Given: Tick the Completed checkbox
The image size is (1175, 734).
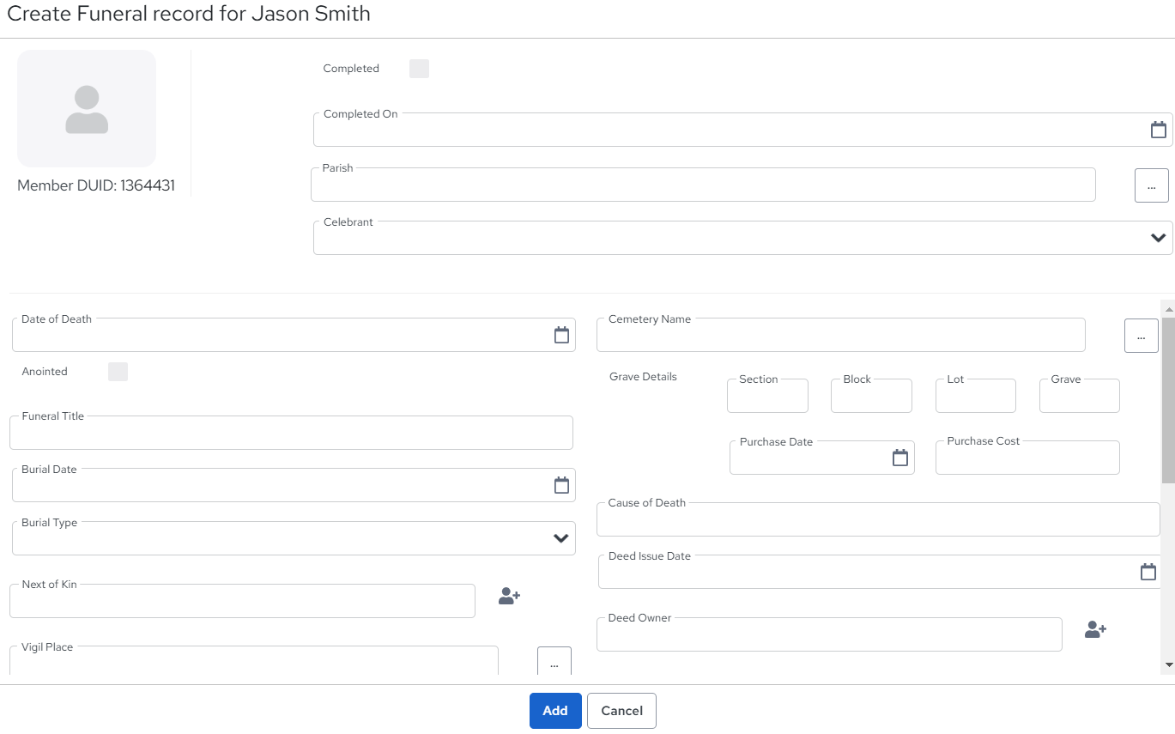Looking at the screenshot, I should (x=419, y=69).
